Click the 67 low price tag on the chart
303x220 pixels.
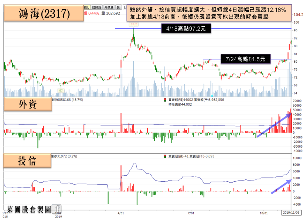61,90
